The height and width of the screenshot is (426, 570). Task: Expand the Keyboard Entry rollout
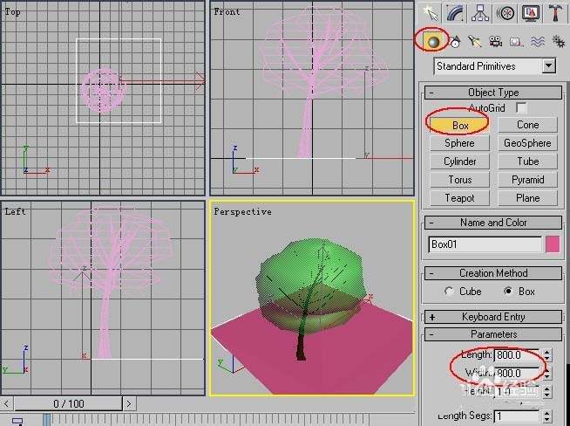point(493,317)
